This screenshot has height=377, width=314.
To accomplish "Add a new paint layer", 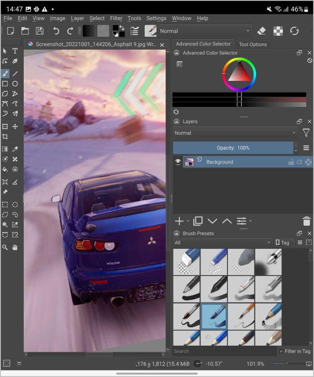I will pyautogui.click(x=179, y=221).
